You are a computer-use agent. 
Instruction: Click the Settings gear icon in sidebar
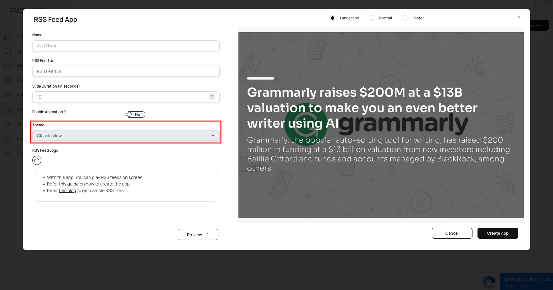[8, 153]
